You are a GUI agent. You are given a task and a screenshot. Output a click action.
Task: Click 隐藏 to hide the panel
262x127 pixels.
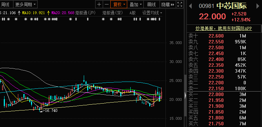pyautogui.click(x=168, y=4)
